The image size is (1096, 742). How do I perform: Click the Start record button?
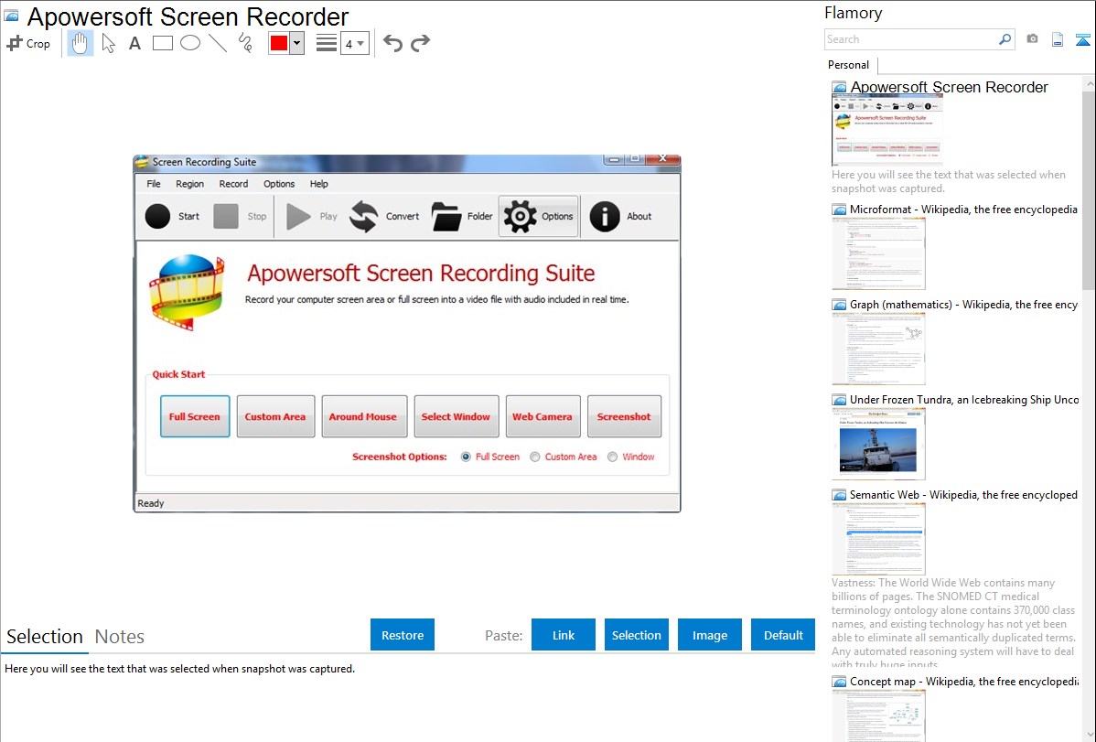pos(172,217)
